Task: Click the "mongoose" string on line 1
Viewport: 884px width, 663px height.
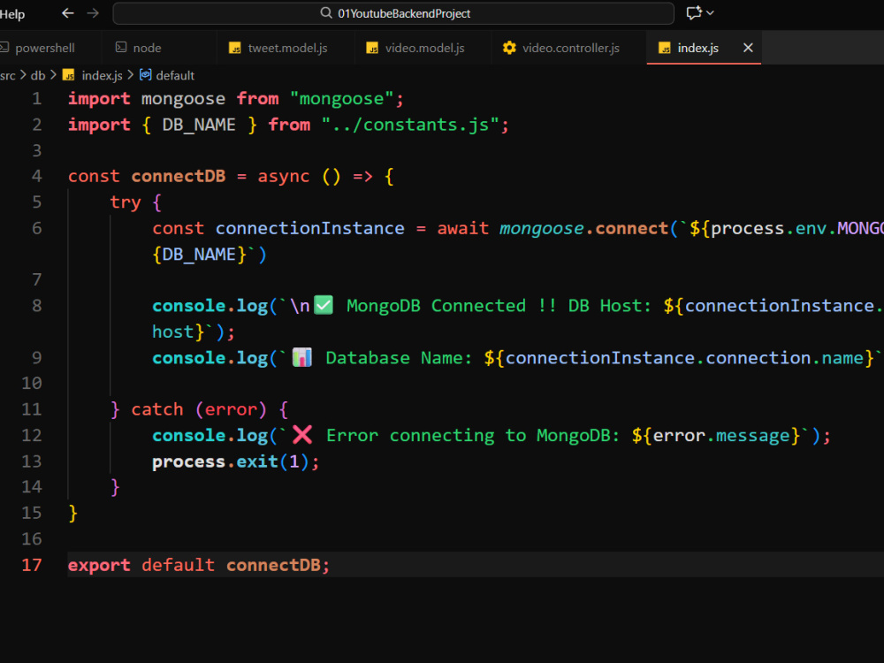Action: [342, 99]
